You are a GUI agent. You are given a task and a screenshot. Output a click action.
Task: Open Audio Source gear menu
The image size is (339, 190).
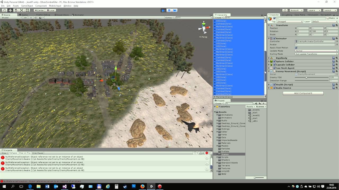coord(337,88)
